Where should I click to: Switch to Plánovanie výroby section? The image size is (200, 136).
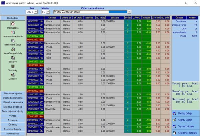(13, 93)
